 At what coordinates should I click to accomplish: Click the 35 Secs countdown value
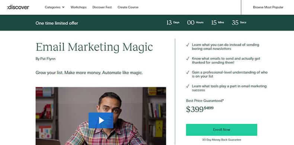239,23
